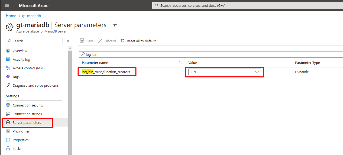
Task: Click the Home breadcrumb link
Action: [x=11, y=16]
